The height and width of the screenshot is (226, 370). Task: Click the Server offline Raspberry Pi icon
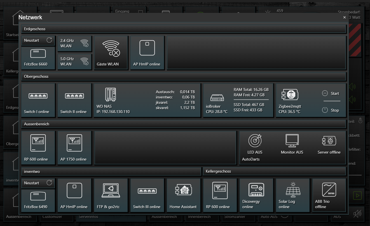pyautogui.click(x=329, y=141)
